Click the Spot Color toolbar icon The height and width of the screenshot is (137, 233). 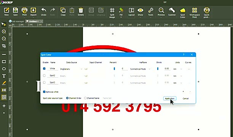pyautogui.click(x=183, y=13)
